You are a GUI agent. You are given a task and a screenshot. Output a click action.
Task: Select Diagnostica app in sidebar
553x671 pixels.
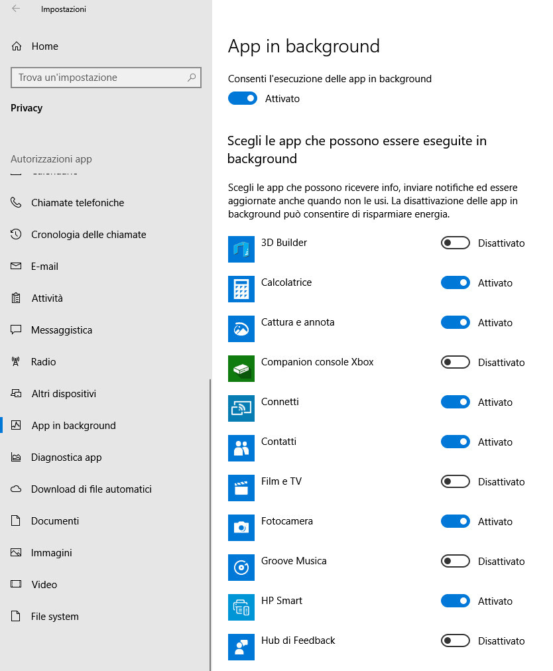click(x=105, y=457)
